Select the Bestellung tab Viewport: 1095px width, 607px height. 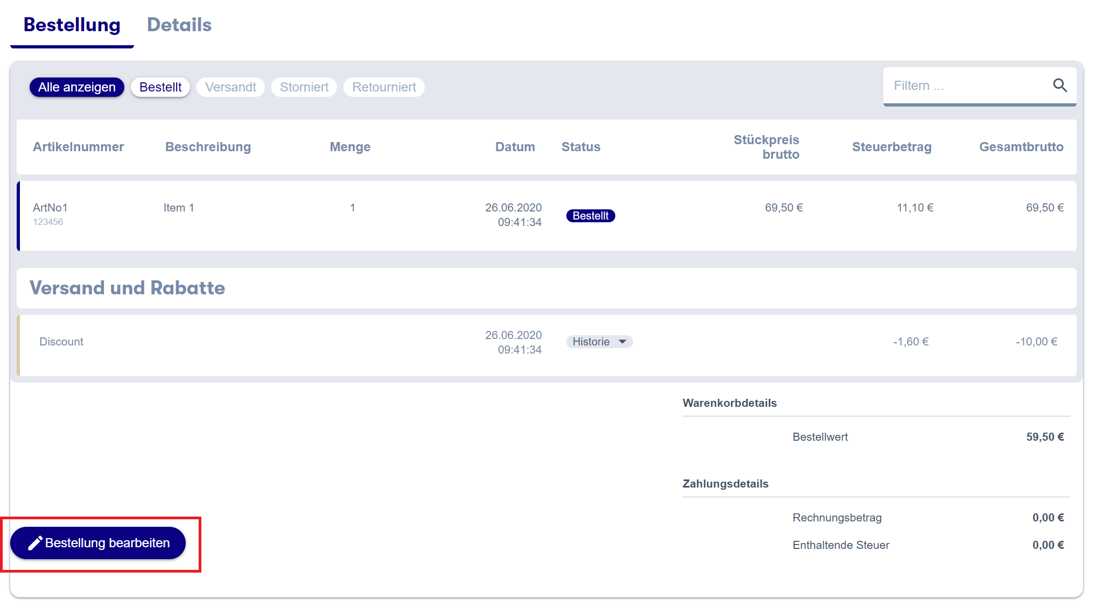[x=72, y=25]
